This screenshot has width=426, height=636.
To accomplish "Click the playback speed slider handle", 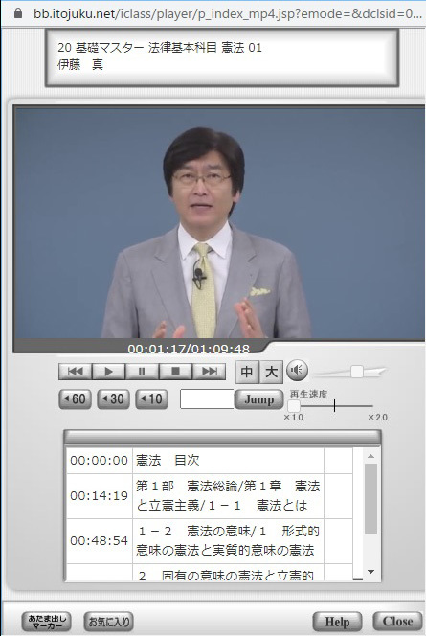I will (x=294, y=406).
